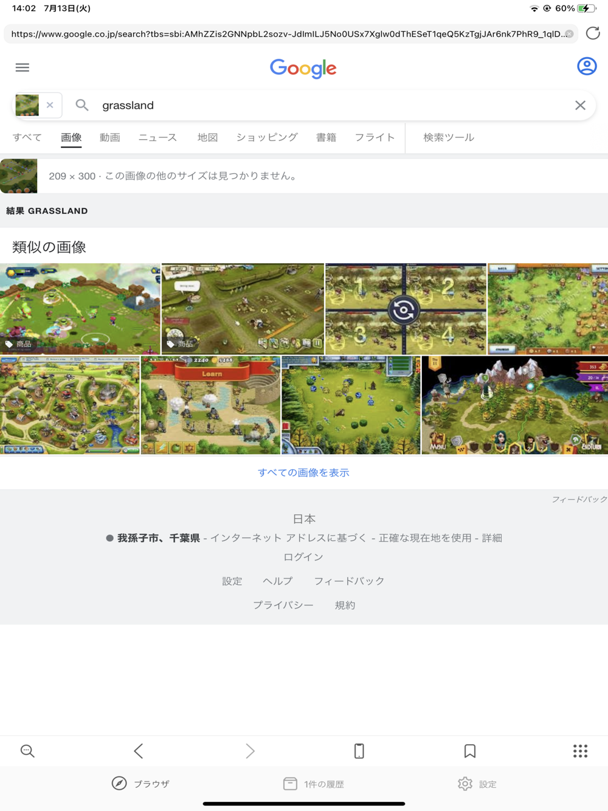Viewport: 608px width, 811px height.
Task: Tap the battery indicator in status bar
Action: click(586, 9)
